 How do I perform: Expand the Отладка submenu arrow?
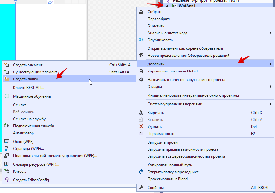tap(271, 86)
